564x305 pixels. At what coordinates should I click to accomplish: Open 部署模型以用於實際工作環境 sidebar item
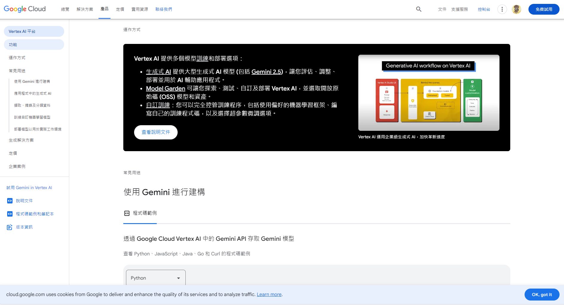[38, 129]
